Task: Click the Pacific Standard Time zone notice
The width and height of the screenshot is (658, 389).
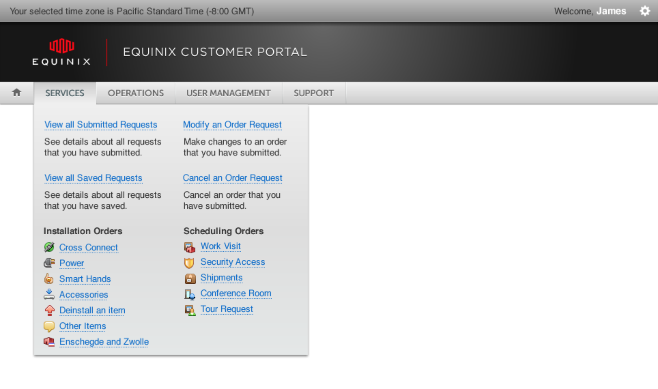Action: (x=132, y=11)
